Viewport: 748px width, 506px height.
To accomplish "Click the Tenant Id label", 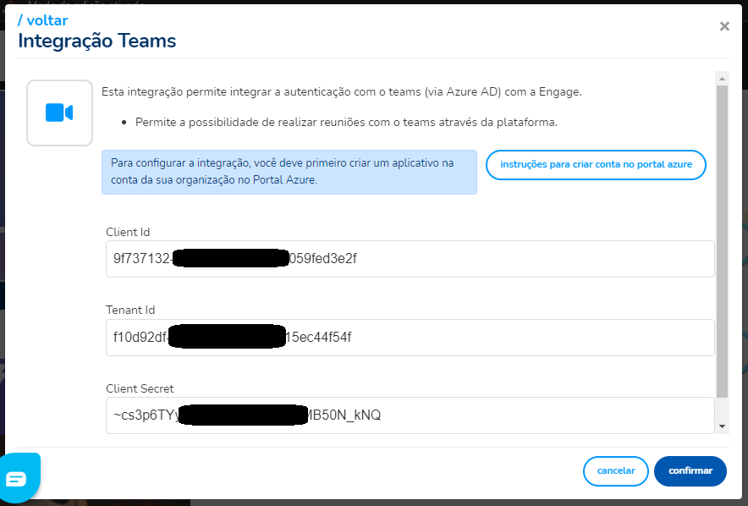I will click(130, 310).
